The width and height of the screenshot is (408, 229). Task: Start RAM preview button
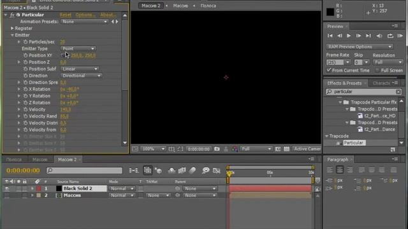tap(400, 36)
